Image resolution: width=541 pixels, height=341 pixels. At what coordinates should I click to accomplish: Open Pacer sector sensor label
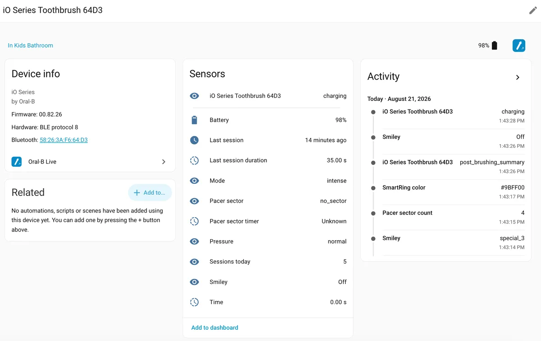click(x=226, y=201)
